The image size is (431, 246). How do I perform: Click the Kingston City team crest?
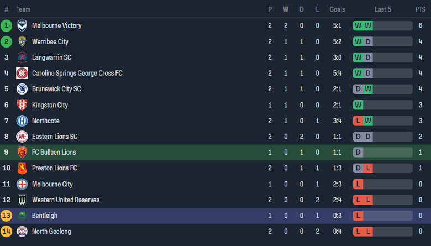[22, 105]
